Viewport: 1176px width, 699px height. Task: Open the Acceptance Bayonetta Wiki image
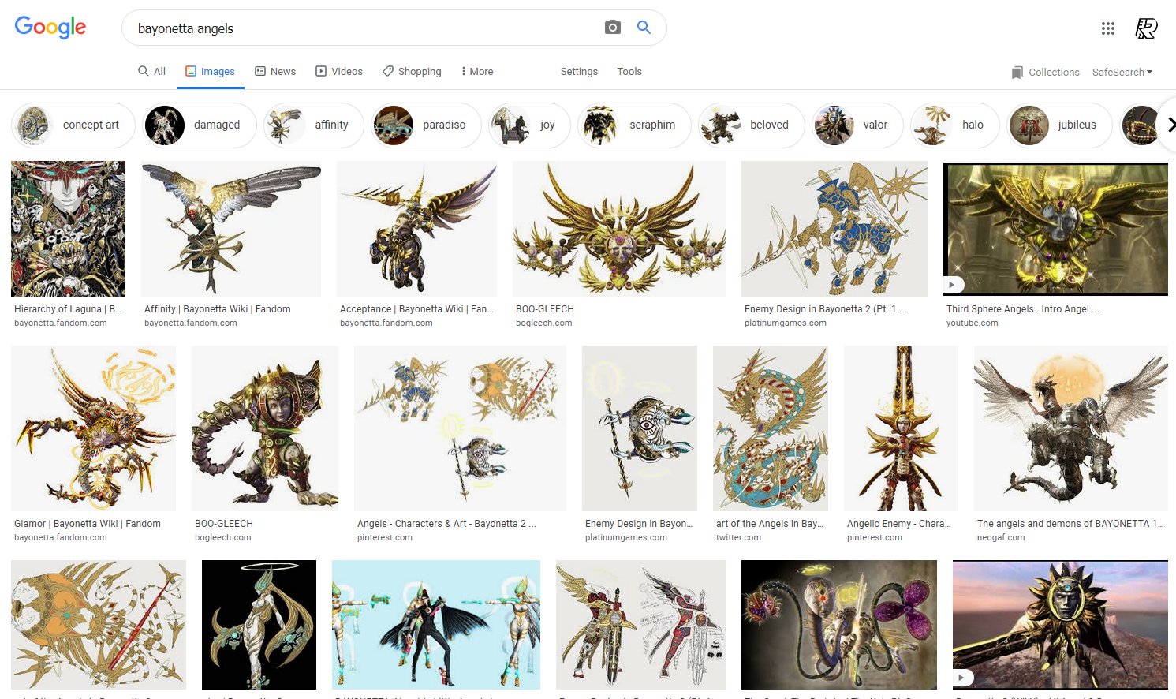pyautogui.click(x=416, y=229)
